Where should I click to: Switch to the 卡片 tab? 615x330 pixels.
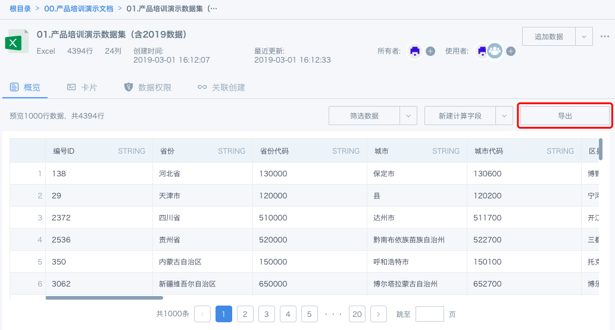point(82,88)
